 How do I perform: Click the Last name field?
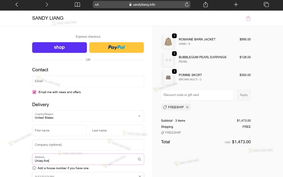(117, 130)
